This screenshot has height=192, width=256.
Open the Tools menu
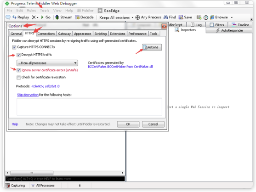click(45, 11)
